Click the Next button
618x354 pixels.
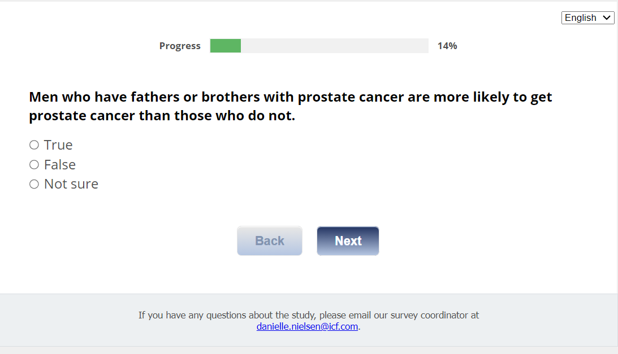(348, 241)
